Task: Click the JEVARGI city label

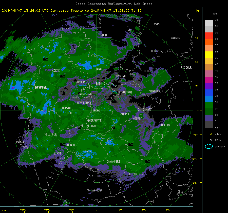Action: (156, 24)
